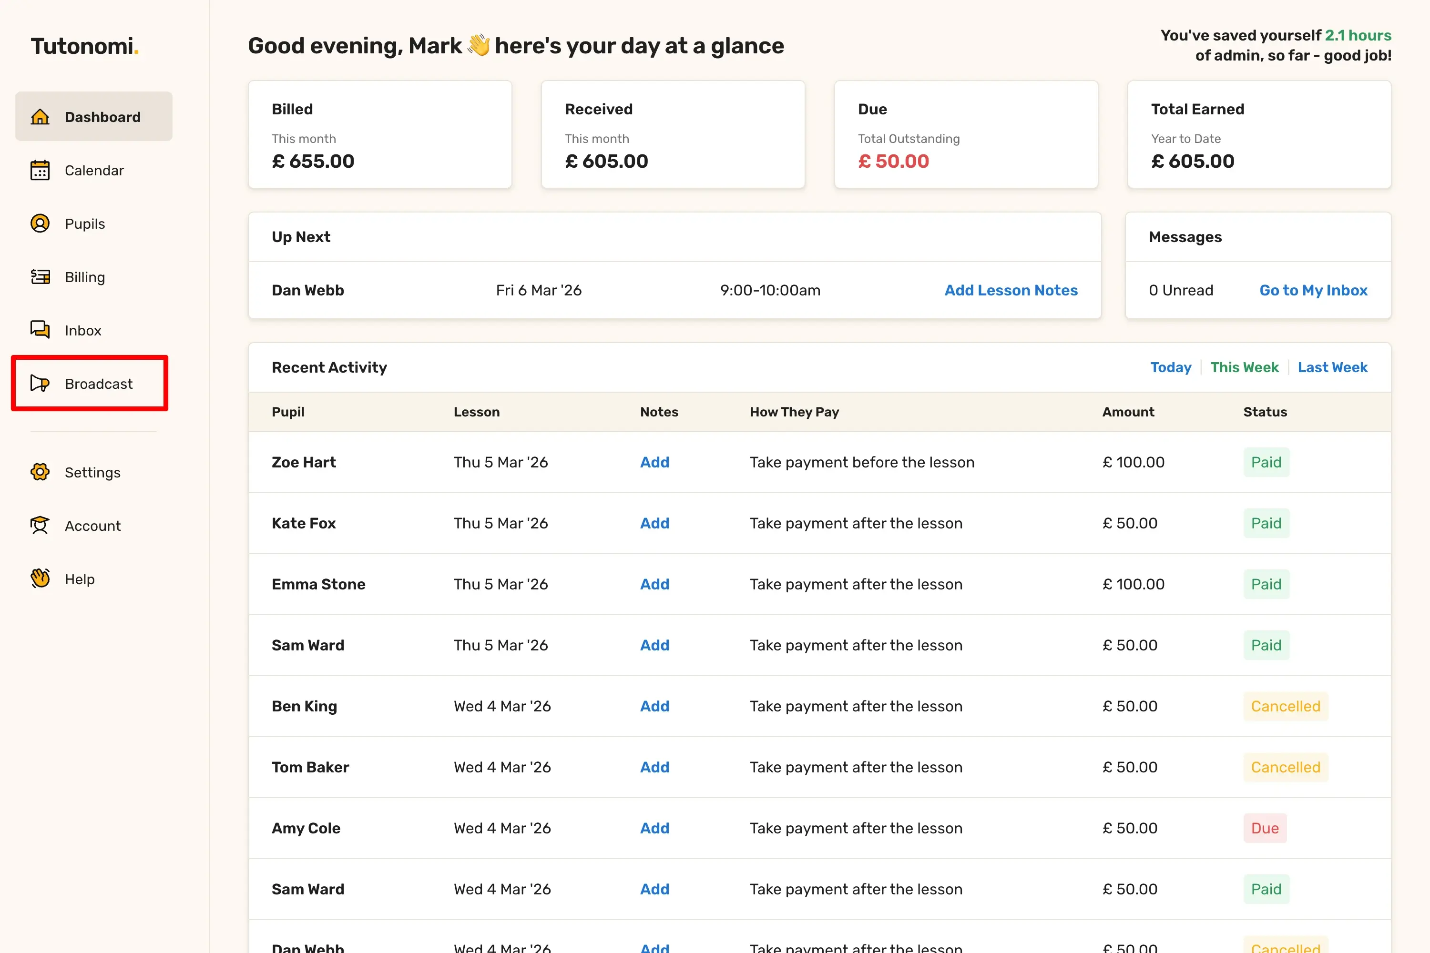
Task: Click the Inbox chat bubbles icon
Action: [x=40, y=330]
